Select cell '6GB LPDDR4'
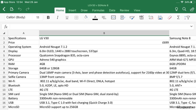The image size is (196, 110). point(182,64)
